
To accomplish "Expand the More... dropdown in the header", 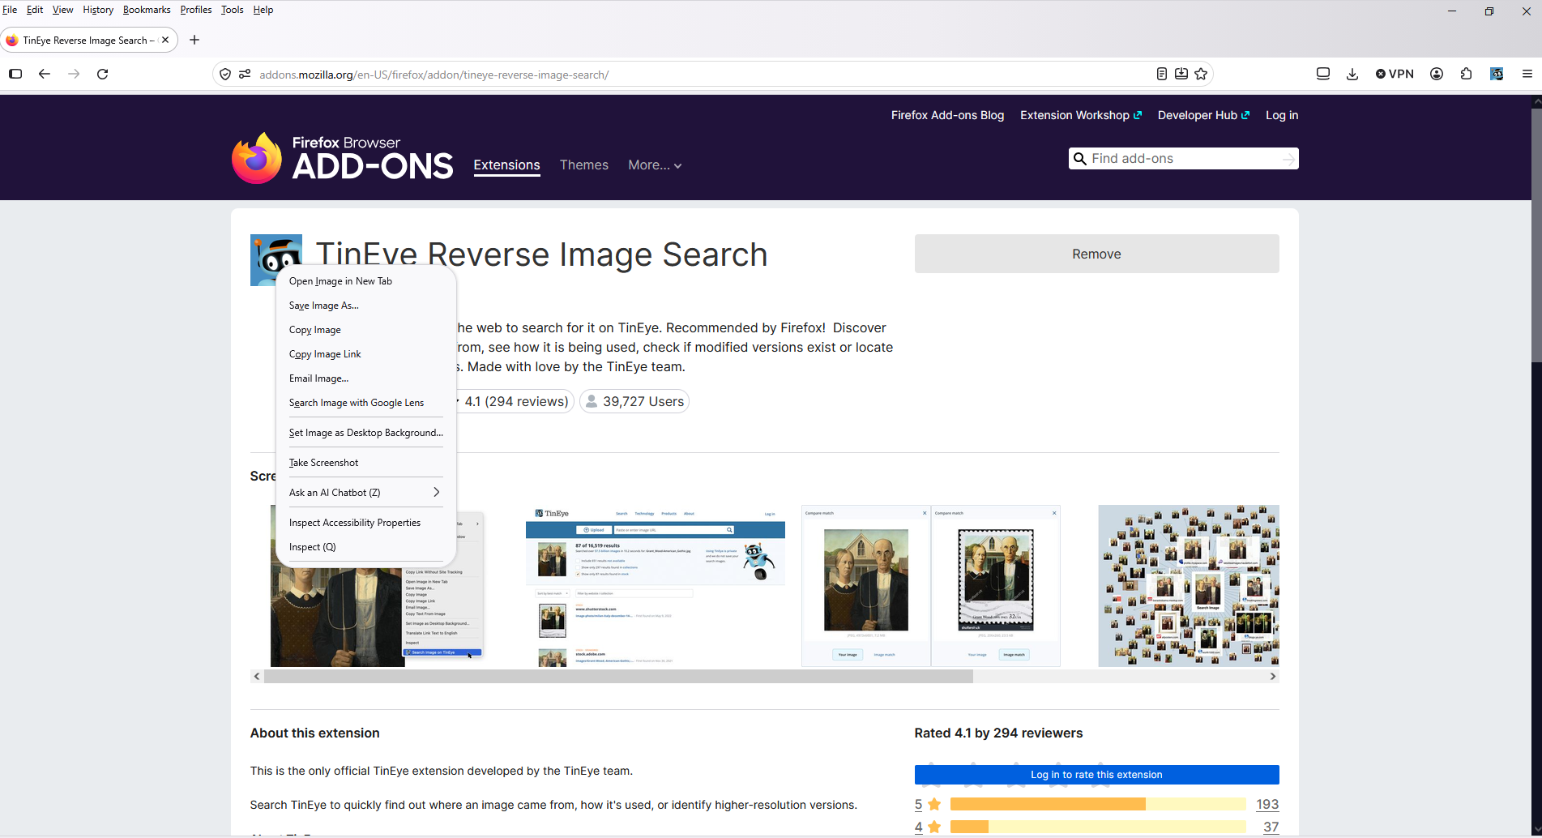I will pos(655,165).
